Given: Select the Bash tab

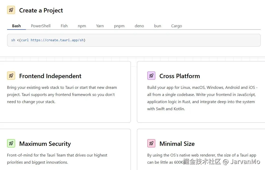Looking at the screenshot, I should (x=17, y=26).
